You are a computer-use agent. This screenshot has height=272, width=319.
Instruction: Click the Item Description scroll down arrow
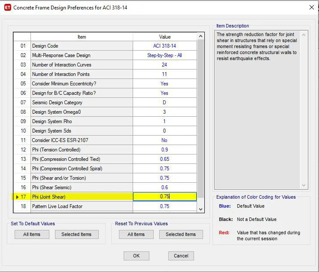(x=304, y=185)
